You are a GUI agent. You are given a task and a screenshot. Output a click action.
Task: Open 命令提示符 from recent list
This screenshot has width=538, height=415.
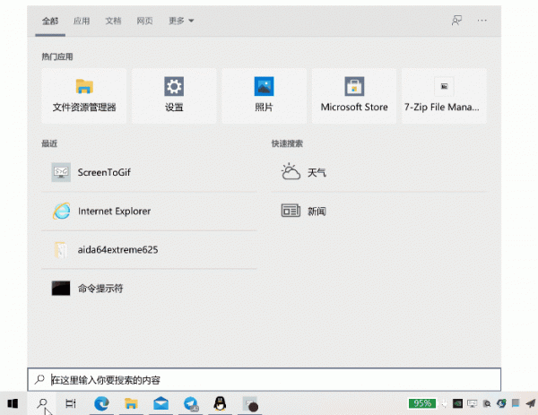[x=149, y=288]
